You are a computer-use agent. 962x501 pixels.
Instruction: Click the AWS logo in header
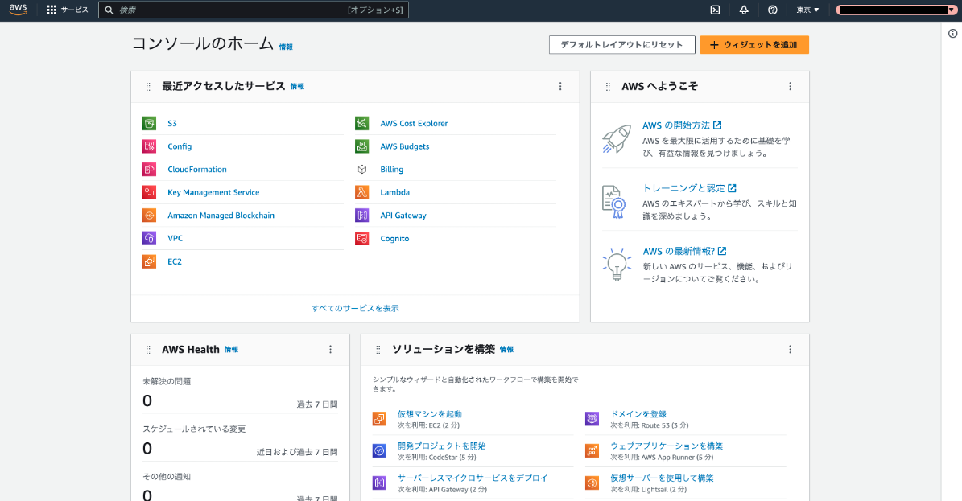point(18,10)
